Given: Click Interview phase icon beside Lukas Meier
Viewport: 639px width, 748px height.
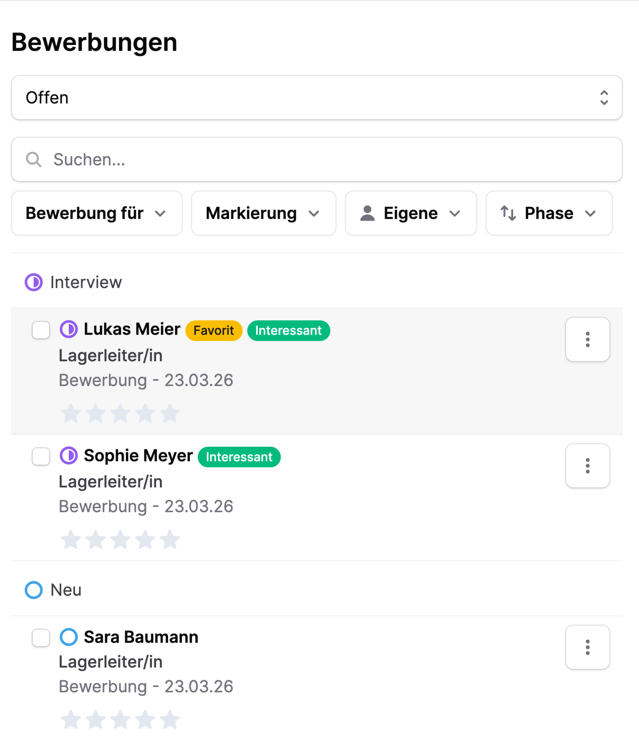Looking at the screenshot, I should pyautogui.click(x=69, y=329).
